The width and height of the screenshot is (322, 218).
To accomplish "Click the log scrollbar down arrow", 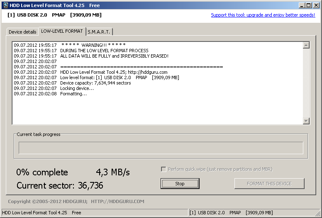I will pyautogui.click(x=306, y=121).
